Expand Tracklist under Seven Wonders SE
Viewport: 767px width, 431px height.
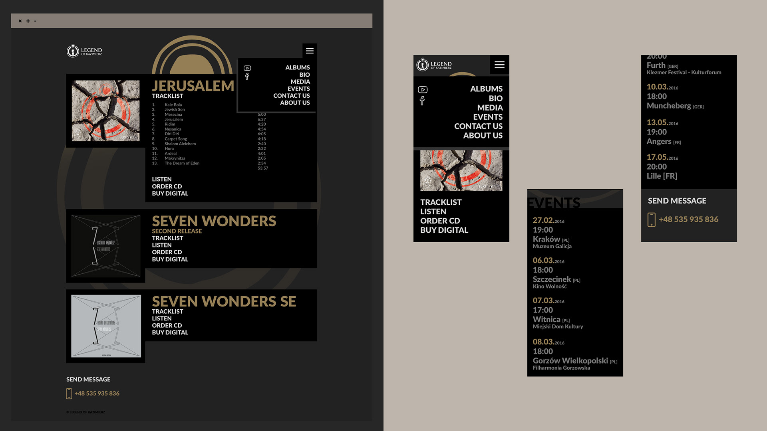167,312
